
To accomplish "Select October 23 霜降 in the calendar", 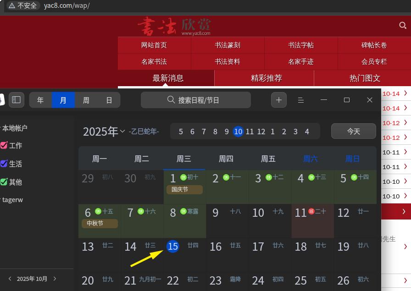I will (228, 281).
